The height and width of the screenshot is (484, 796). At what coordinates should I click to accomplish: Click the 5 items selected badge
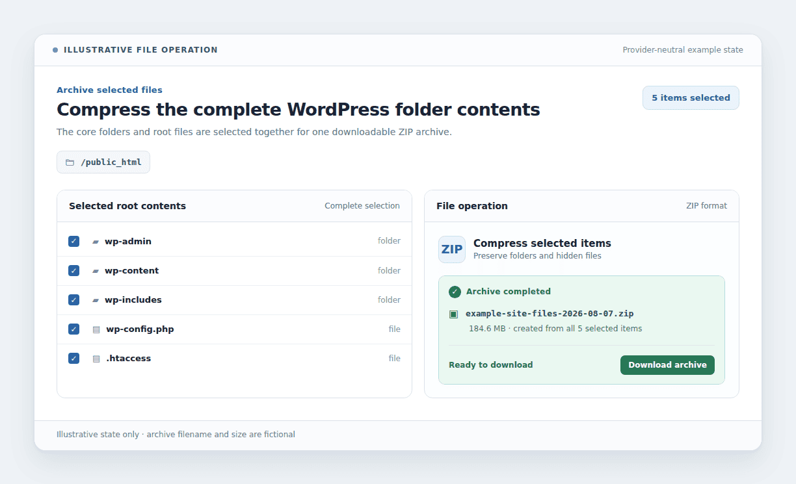point(691,98)
